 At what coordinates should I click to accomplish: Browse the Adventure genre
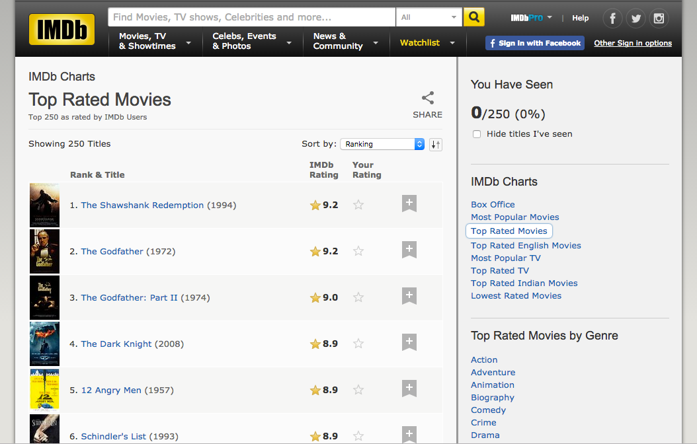point(493,373)
